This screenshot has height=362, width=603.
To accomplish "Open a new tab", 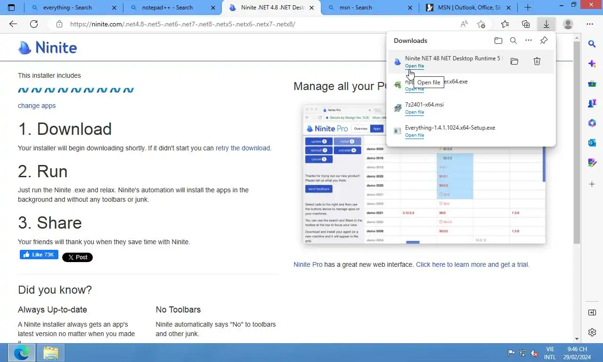I will (528, 8).
